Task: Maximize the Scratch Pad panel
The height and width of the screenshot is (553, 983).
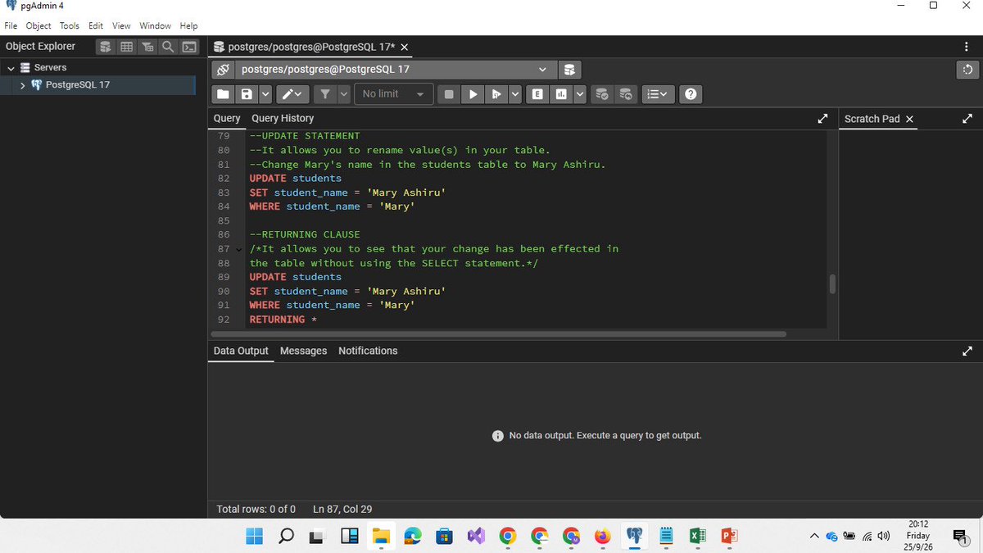Action: click(x=967, y=119)
